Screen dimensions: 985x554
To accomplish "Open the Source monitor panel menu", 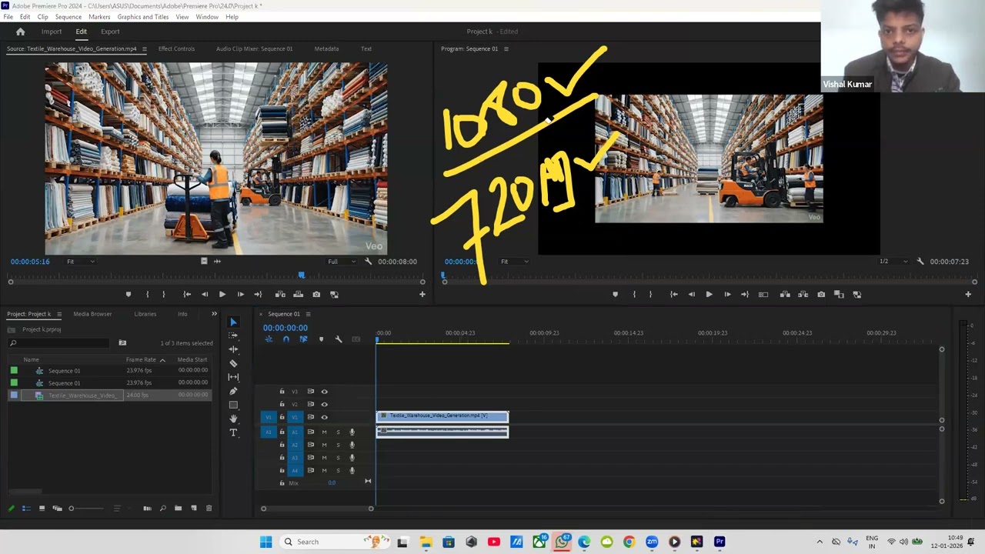I will tap(144, 49).
